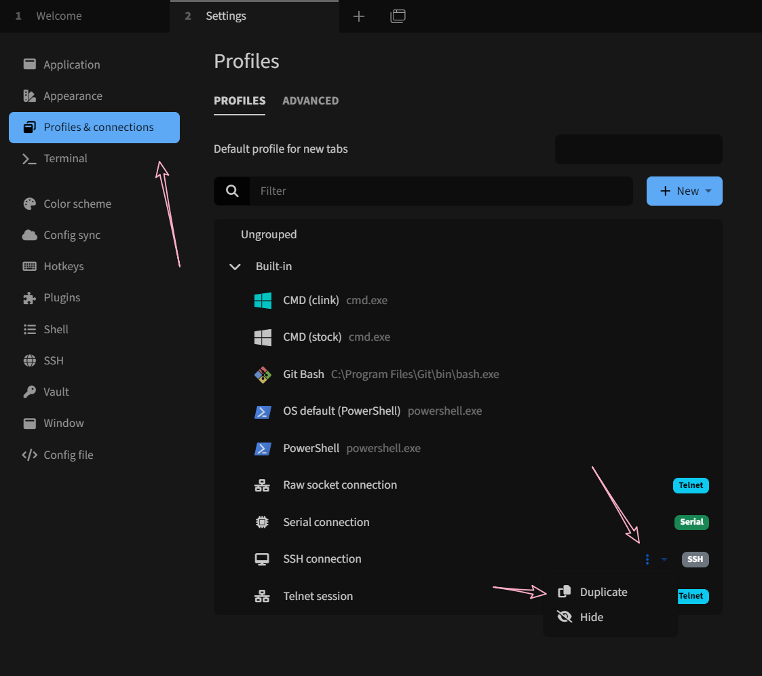
Task: Click the Color scheme palette icon
Action: (x=29, y=204)
